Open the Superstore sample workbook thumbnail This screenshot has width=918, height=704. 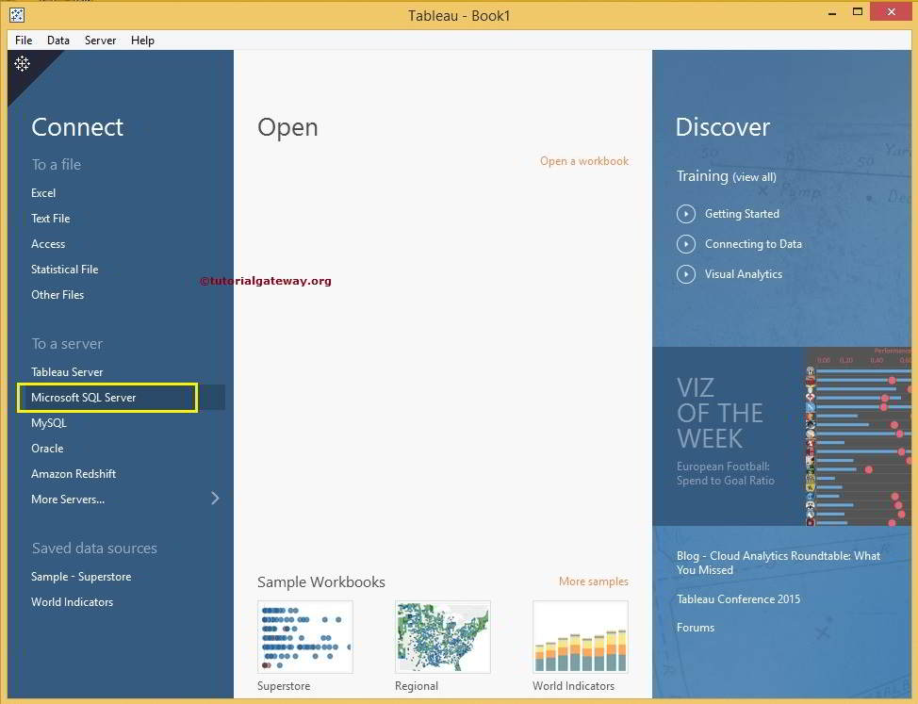point(304,636)
